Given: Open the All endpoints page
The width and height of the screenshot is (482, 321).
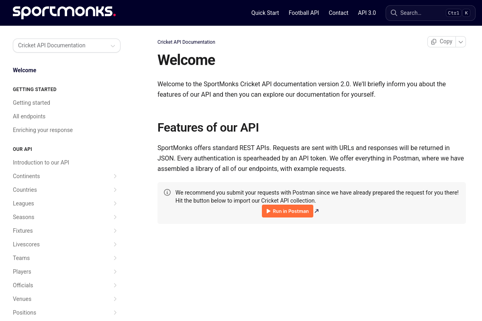Looking at the screenshot, I should [29, 116].
